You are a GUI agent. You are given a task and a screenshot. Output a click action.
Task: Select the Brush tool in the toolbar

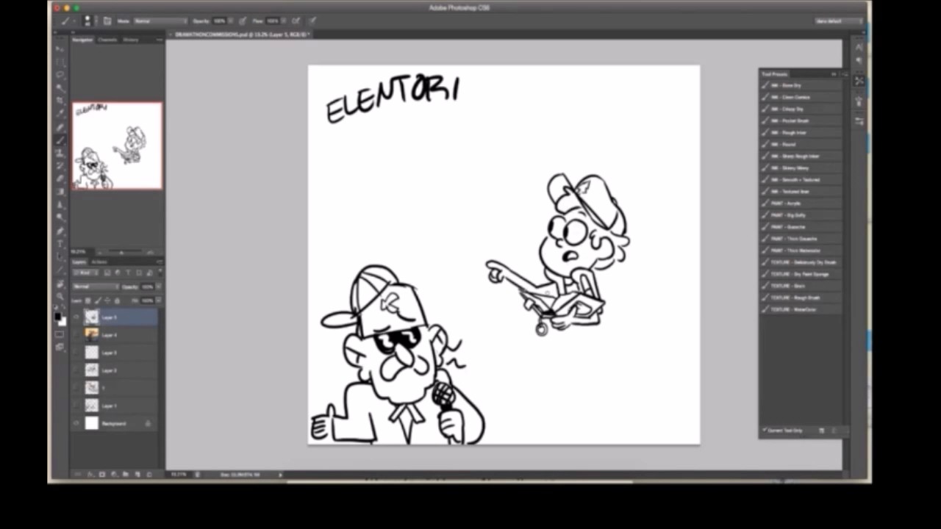[60, 140]
